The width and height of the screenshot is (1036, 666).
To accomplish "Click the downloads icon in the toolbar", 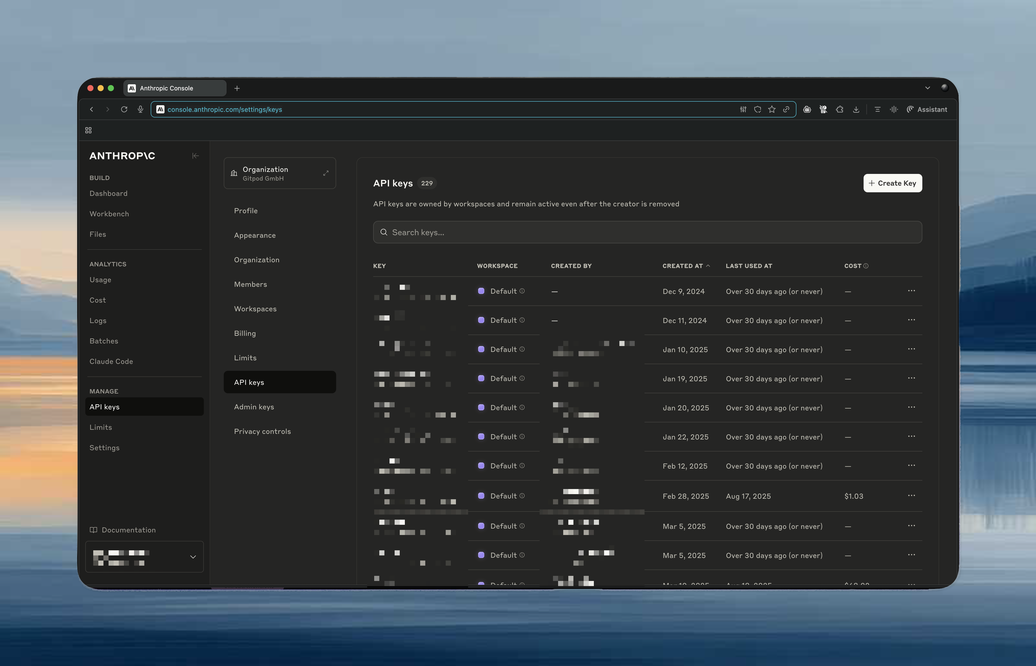I will tap(856, 109).
